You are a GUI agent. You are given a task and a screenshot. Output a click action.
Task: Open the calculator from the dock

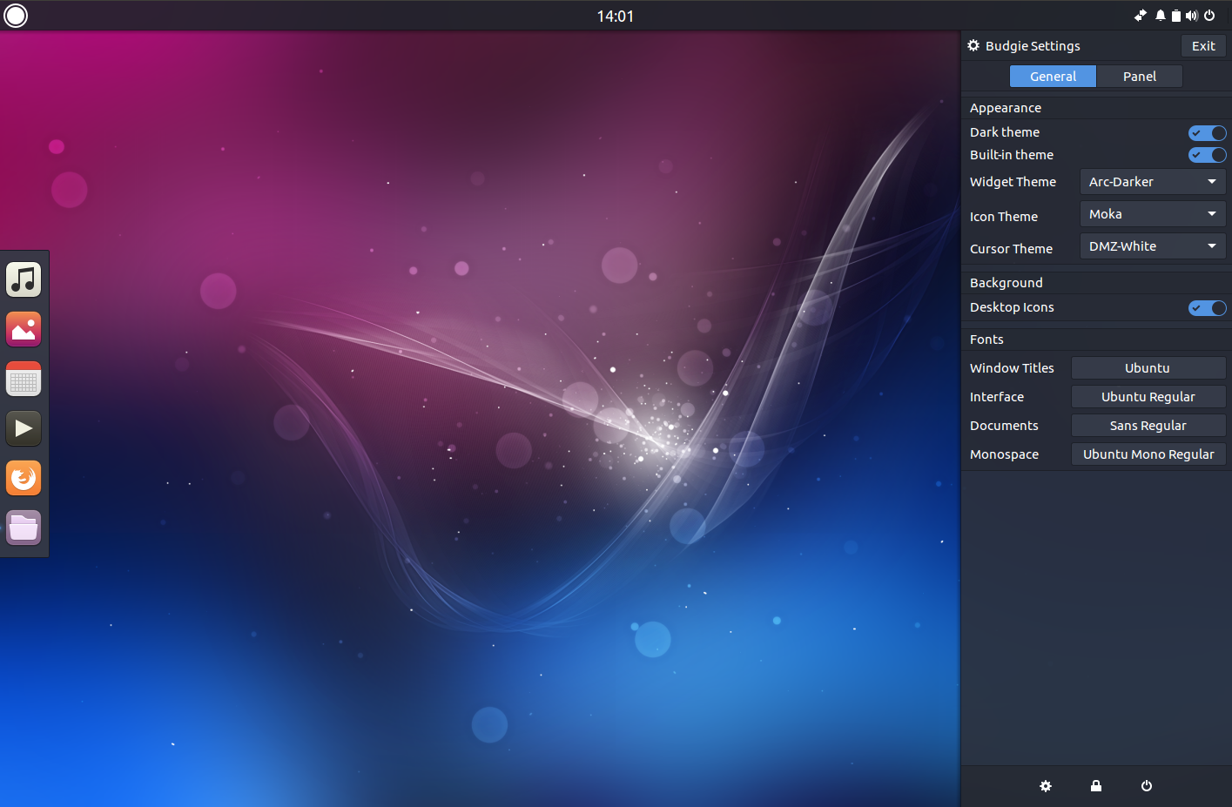tap(23, 378)
